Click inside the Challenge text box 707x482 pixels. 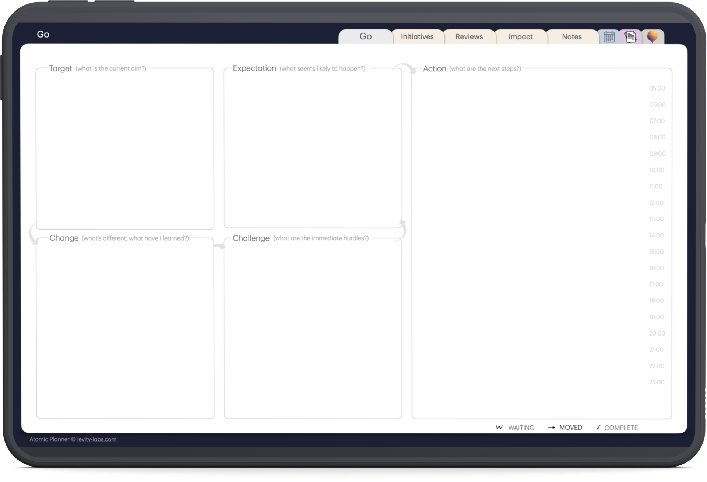coord(312,327)
